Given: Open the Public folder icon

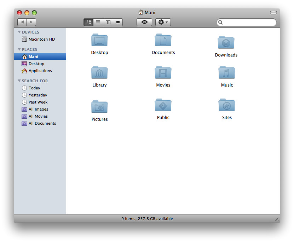Looking at the screenshot, I should tap(163, 105).
